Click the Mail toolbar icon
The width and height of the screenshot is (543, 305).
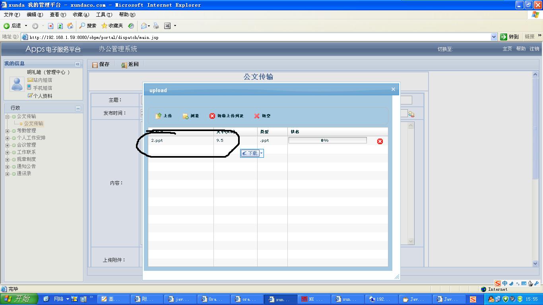pos(144,26)
